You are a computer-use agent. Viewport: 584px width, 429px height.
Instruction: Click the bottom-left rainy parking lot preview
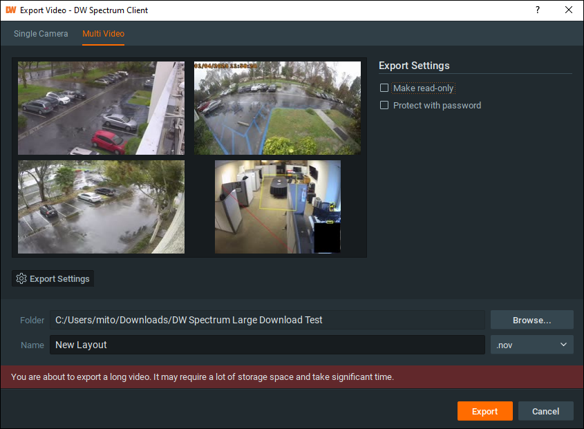101,207
